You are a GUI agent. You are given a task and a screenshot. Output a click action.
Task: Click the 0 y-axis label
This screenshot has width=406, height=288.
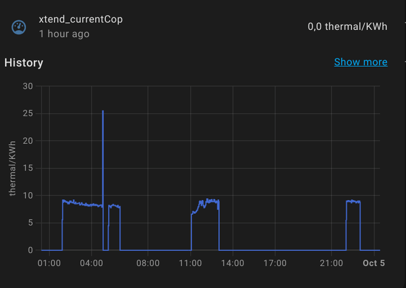tap(31, 250)
